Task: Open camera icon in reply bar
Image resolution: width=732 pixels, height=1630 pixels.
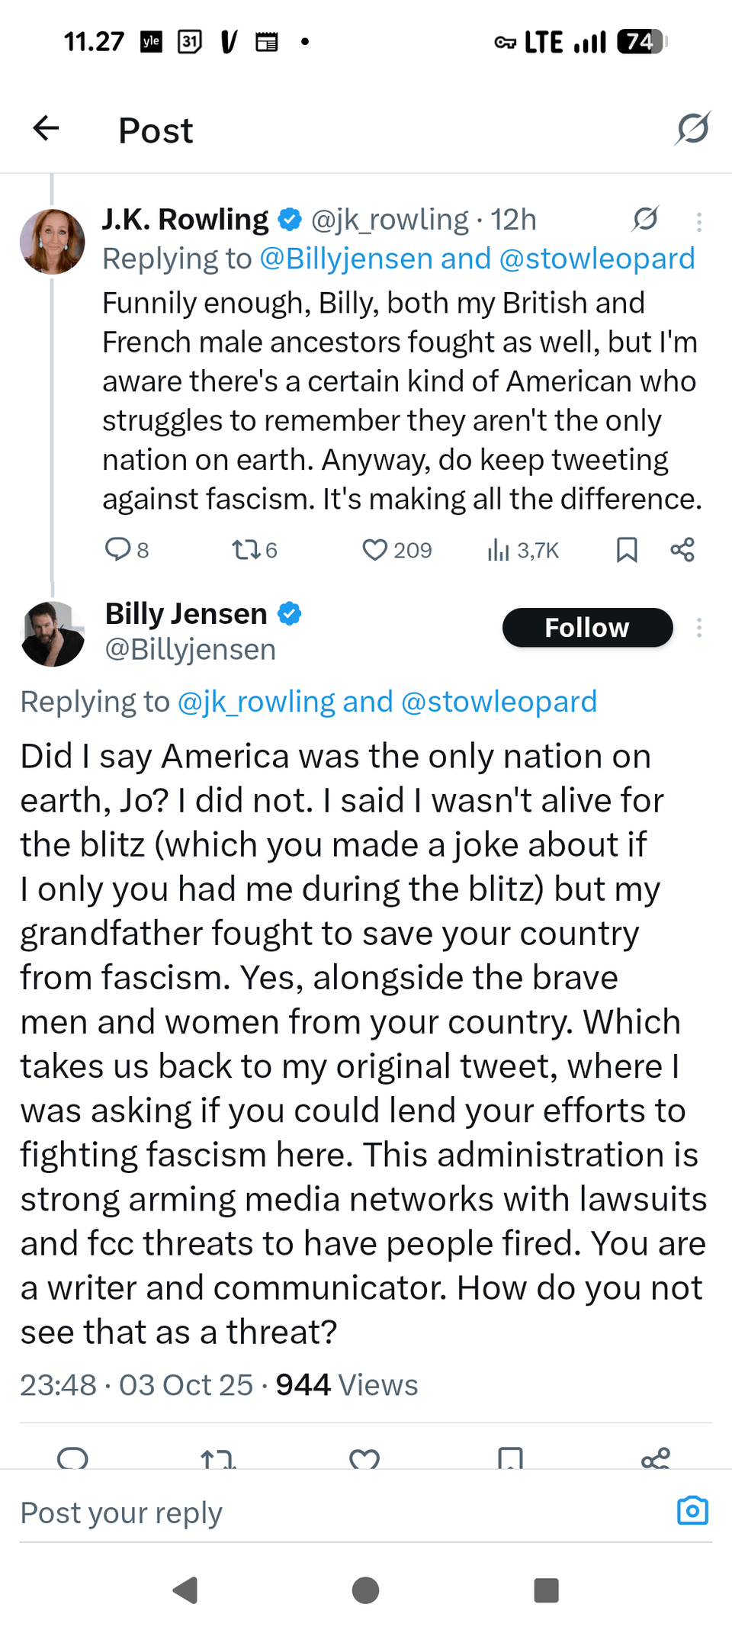Action: pyautogui.click(x=692, y=1510)
